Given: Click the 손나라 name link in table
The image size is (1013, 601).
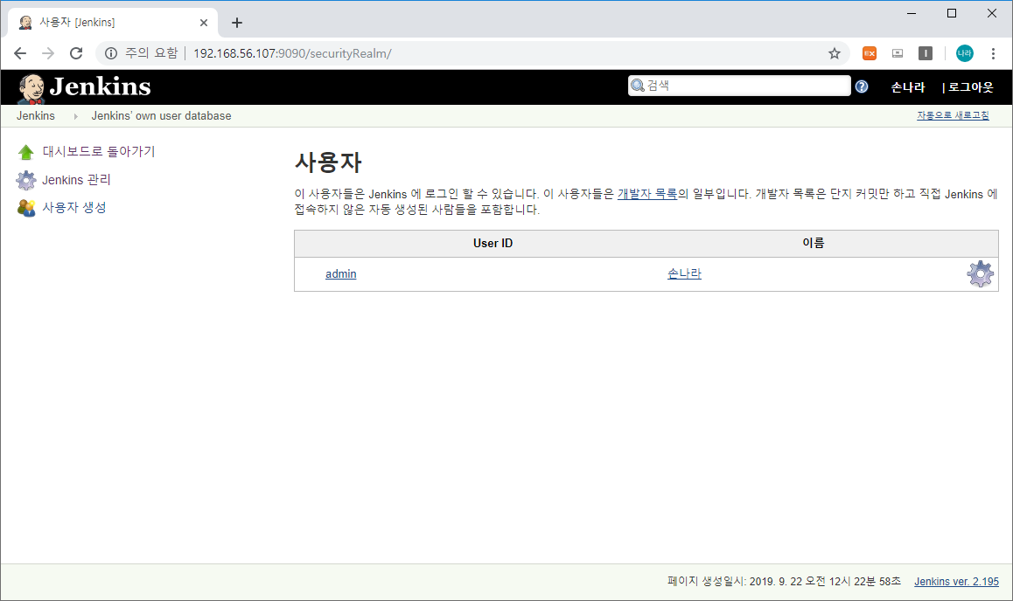Looking at the screenshot, I should point(684,273).
